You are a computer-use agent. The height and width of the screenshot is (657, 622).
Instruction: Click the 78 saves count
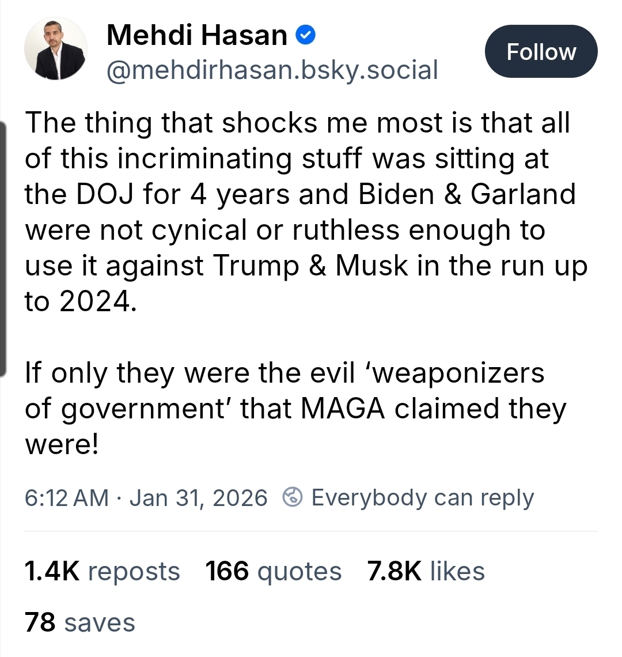[x=79, y=622]
